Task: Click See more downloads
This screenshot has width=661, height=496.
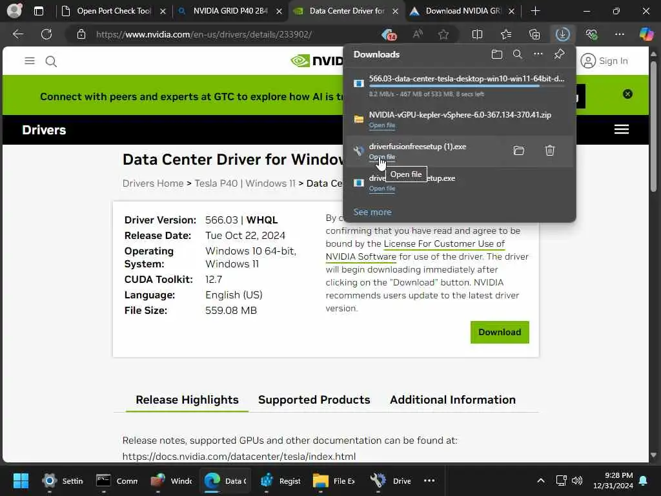Action: point(372,212)
